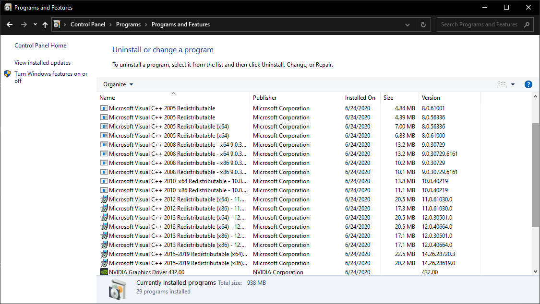This screenshot has height=304, width=540.
Task: Click icon of 2005 Redistributable (x64) 7.00 MB
Action: [x=104, y=126]
